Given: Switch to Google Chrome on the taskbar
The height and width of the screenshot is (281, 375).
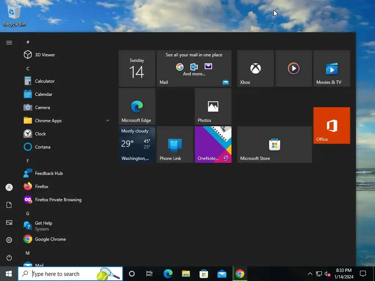Looking at the screenshot, I should [240, 274].
